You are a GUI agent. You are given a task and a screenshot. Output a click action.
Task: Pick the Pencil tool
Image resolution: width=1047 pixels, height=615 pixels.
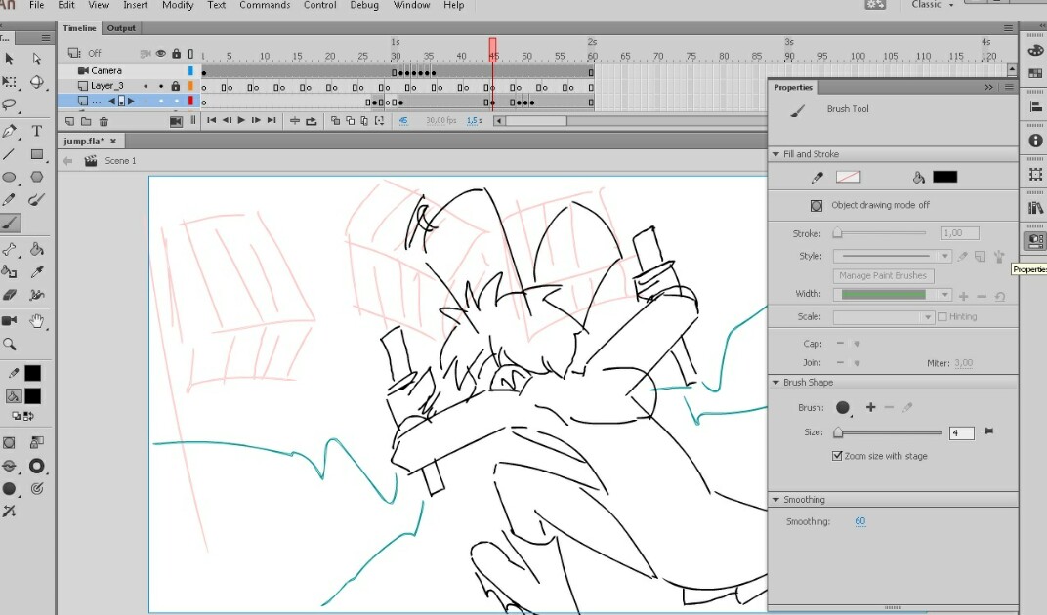pos(10,200)
